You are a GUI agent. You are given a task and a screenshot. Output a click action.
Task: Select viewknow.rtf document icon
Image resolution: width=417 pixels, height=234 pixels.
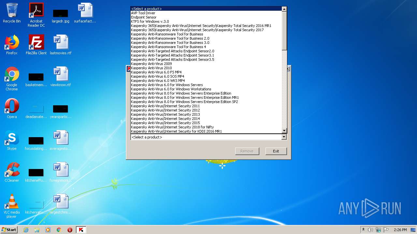tap(61, 77)
